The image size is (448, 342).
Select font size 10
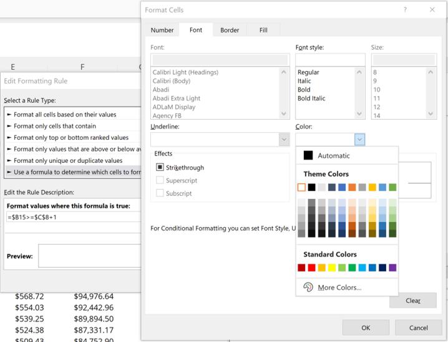[x=377, y=90]
